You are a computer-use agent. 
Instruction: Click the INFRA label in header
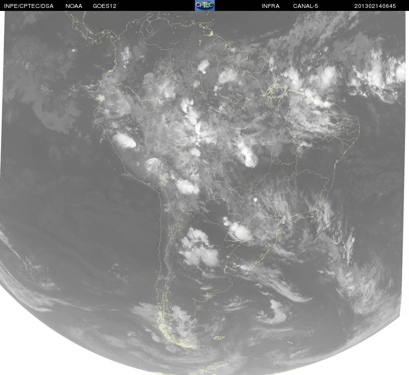click(x=271, y=6)
